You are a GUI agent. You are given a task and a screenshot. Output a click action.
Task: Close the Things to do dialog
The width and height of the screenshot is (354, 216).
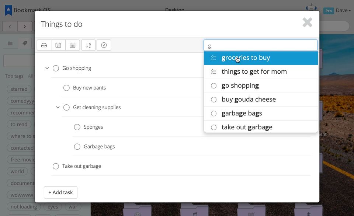point(307,22)
